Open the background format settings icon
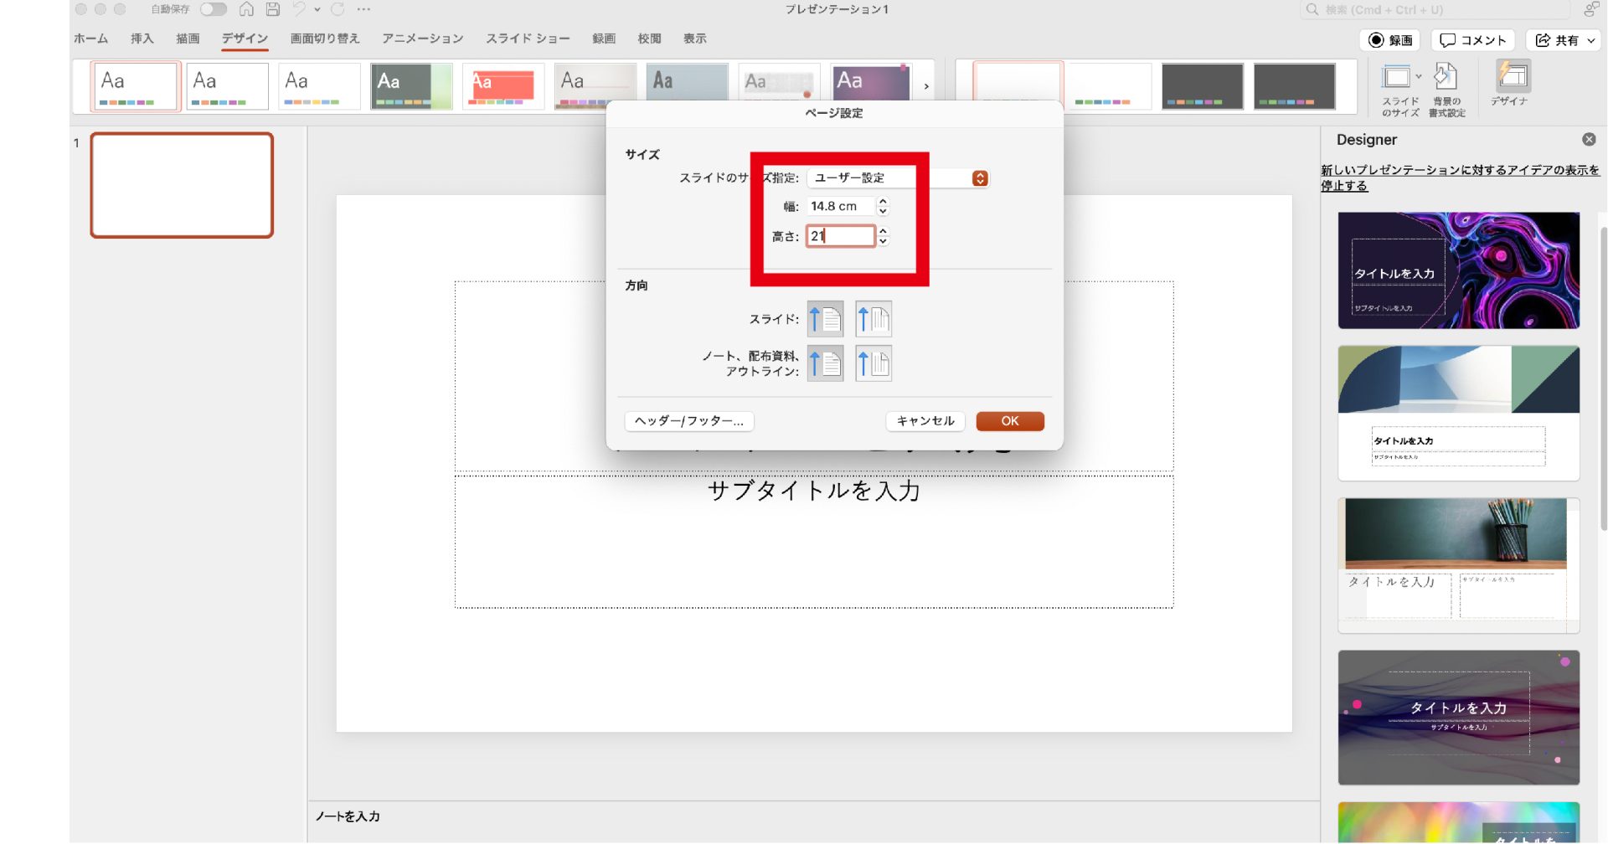1608x844 pixels. tap(1446, 79)
